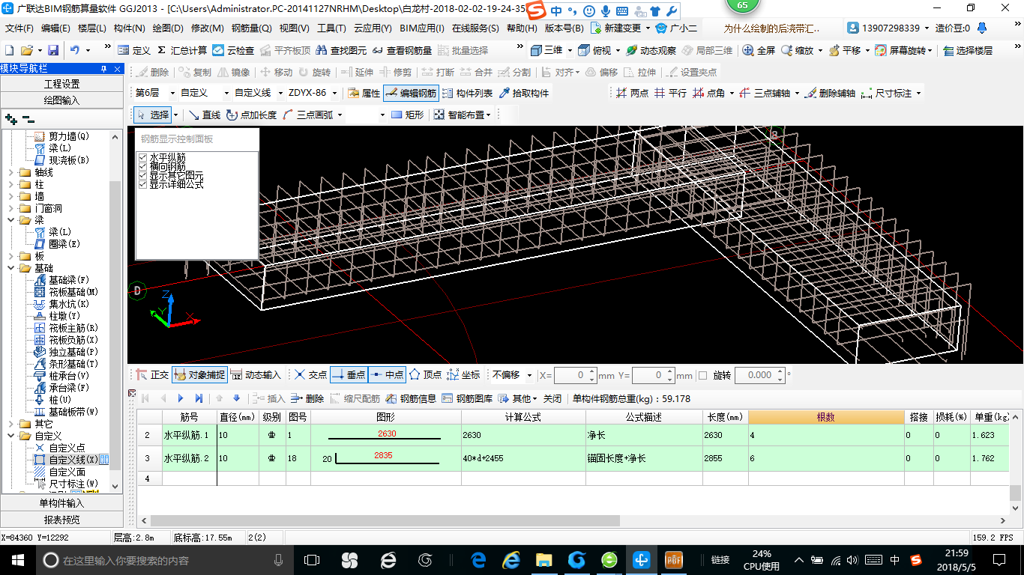Toggle 编辑钢筋 edit rebar tool
Screen dimensions: 1024x575
tap(411, 93)
